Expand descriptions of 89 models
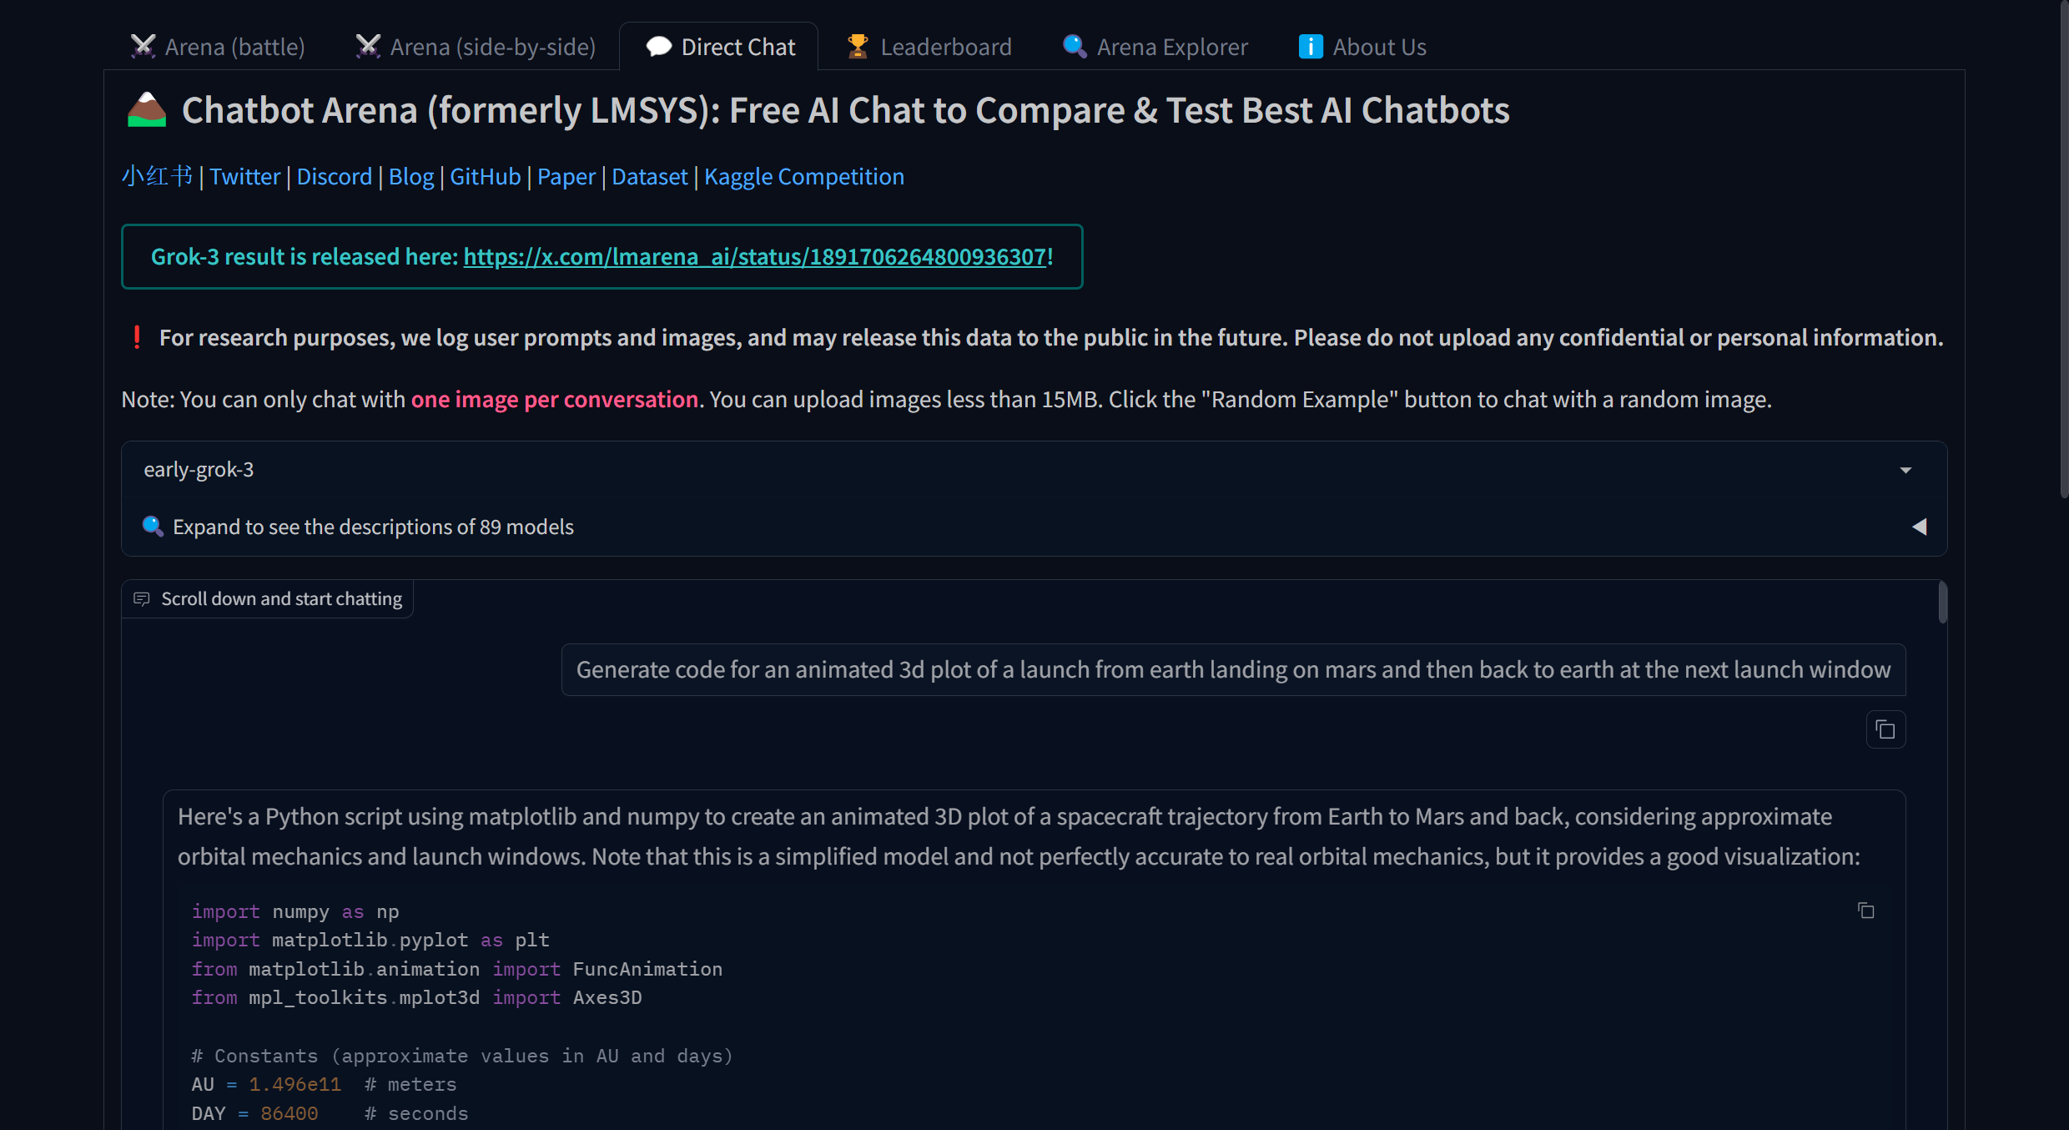The height and width of the screenshot is (1130, 2069). click(x=1034, y=527)
